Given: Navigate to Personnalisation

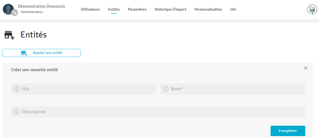Looking at the screenshot, I should [x=208, y=10].
